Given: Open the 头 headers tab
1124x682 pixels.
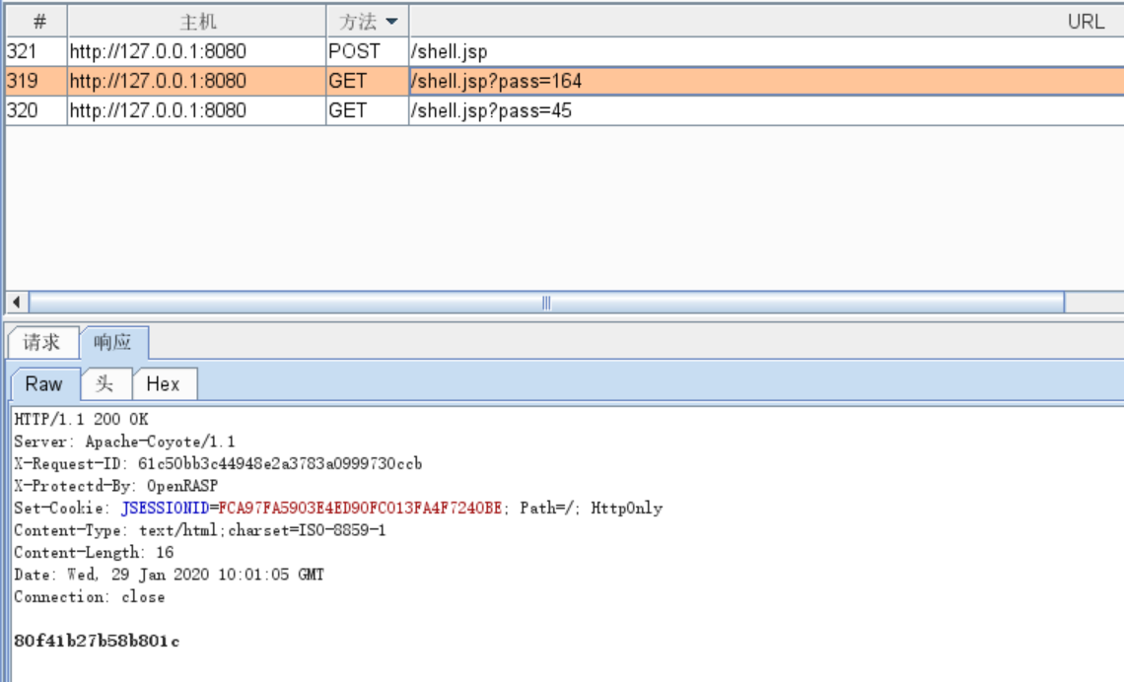Looking at the screenshot, I should coord(105,384).
